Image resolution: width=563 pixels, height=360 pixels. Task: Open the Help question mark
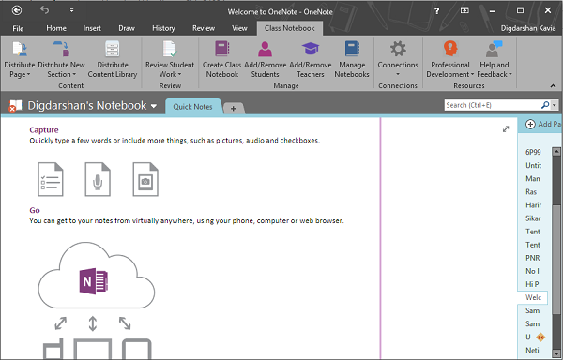[436, 11]
